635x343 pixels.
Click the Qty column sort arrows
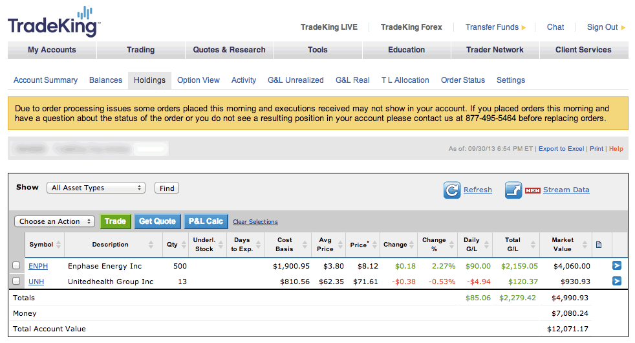[184, 245]
